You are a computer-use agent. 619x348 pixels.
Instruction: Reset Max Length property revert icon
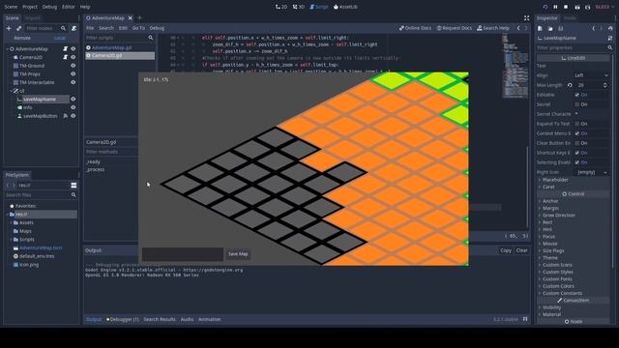pos(570,85)
